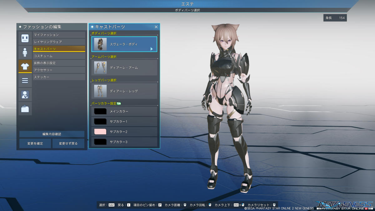375x211 pixels.
Task: Pick the サブカラー2 pink color swatch
Action: click(100, 132)
